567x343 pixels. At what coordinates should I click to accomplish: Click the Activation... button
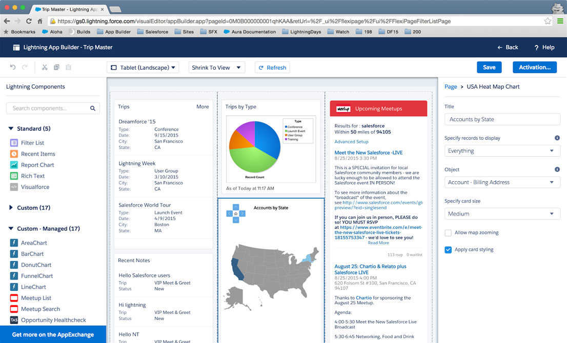(535, 67)
